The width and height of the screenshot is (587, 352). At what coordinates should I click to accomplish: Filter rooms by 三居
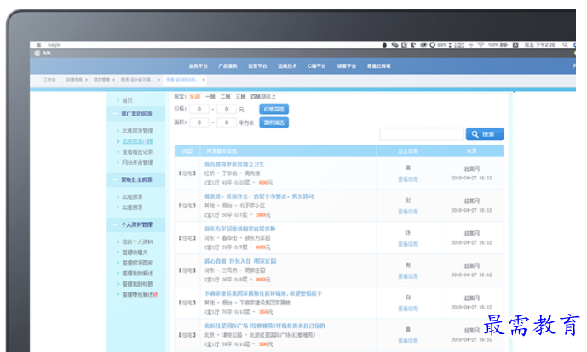[240, 96]
